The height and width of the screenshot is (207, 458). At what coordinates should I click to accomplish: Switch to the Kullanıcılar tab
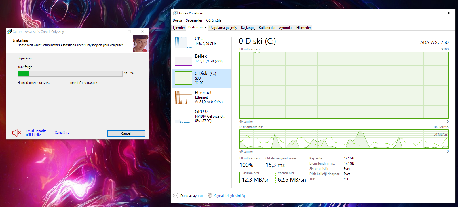coord(267,28)
